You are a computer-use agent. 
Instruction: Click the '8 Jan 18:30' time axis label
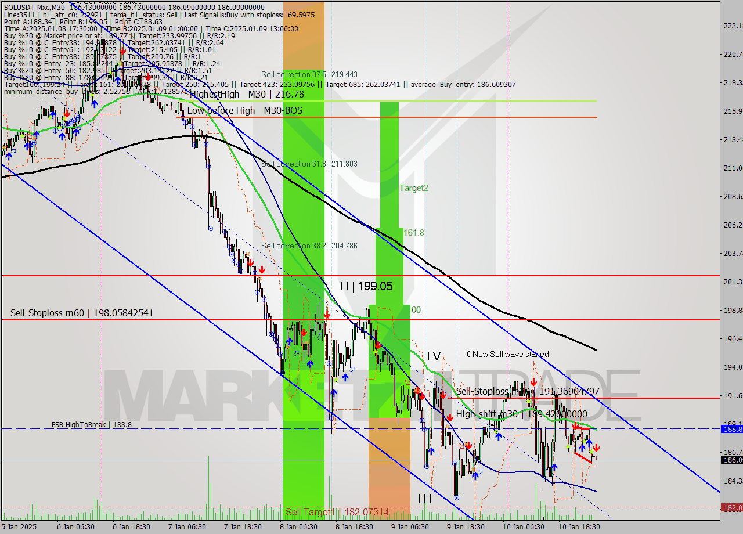click(x=354, y=527)
